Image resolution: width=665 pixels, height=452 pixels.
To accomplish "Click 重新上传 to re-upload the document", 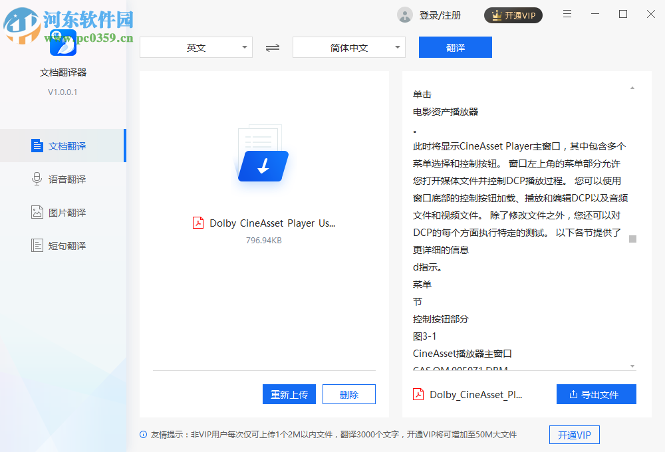I will pyautogui.click(x=289, y=394).
